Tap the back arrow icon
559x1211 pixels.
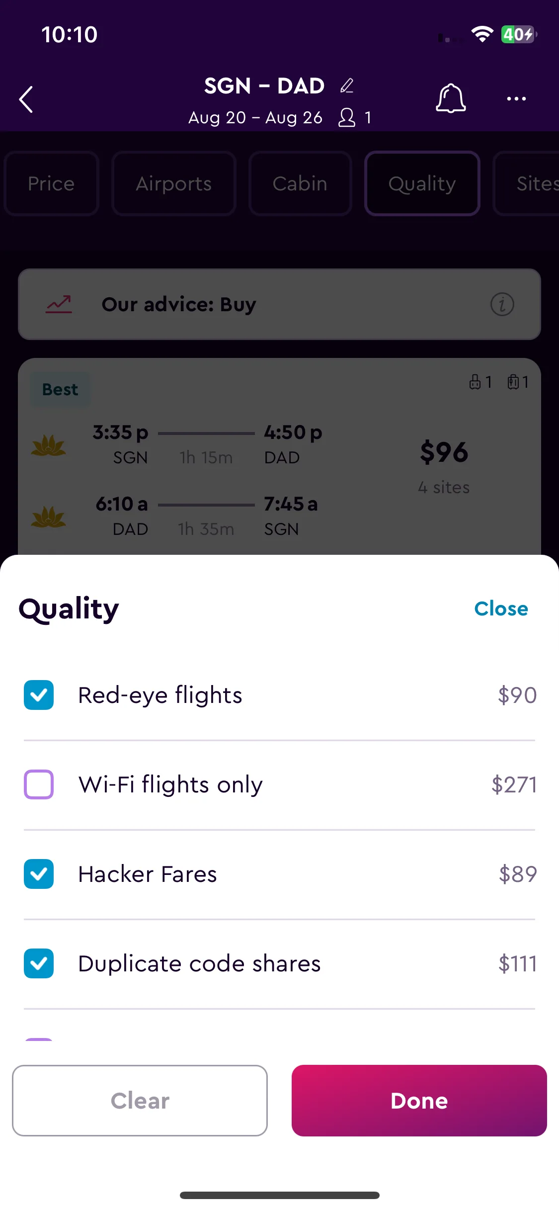coord(26,99)
